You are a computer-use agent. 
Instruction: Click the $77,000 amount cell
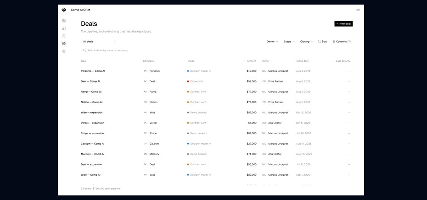click(x=251, y=92)
